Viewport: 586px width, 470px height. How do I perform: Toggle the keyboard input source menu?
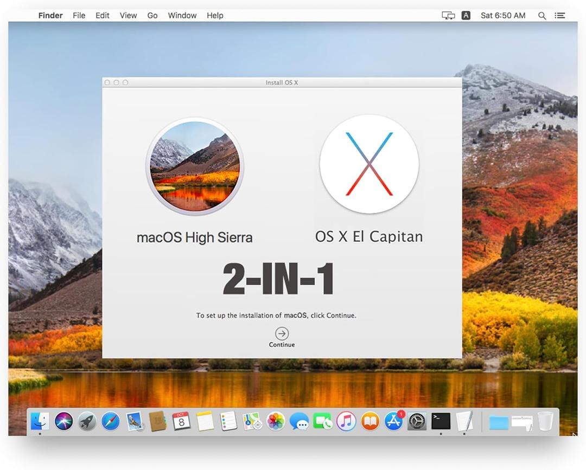click(466, 15)
